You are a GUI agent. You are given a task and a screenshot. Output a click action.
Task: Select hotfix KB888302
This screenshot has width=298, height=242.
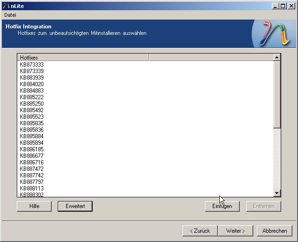[32, 195]
